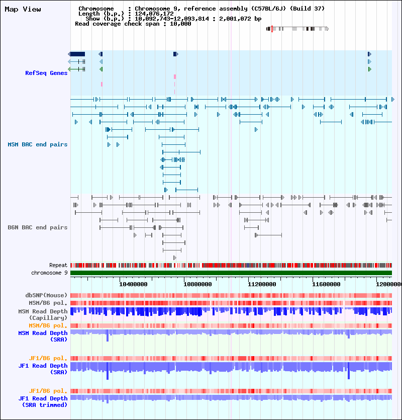402x420 pixels.
Task: Click the 10400000 position on the ruler
Action: [x=133, y=284]
